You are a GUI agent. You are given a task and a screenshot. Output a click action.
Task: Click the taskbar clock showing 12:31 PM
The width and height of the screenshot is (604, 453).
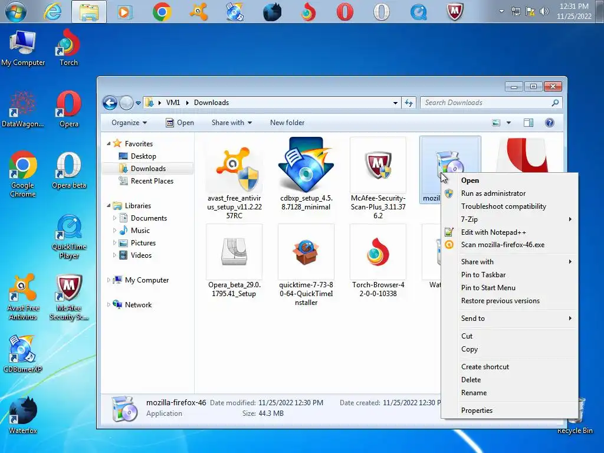tap(573, 11)
